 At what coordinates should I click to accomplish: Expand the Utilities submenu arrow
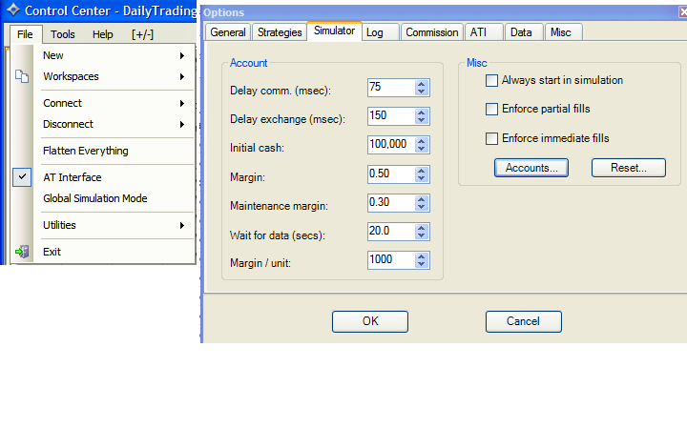tap(182, 225)
